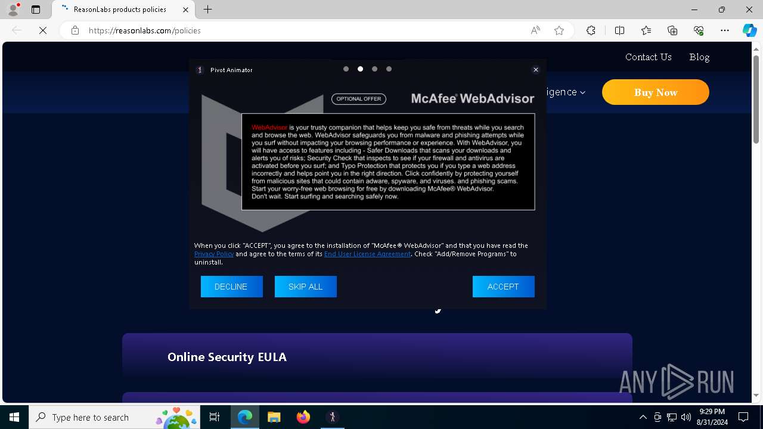Open Favorites list icon
This screenshot has height=429, width=763.
coord(646,30)
